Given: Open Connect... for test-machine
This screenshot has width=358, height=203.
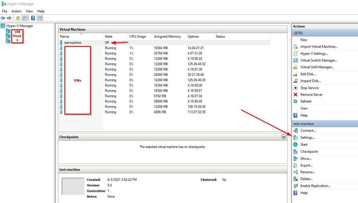Looking at the screenshot, I should tap(308, 131).
